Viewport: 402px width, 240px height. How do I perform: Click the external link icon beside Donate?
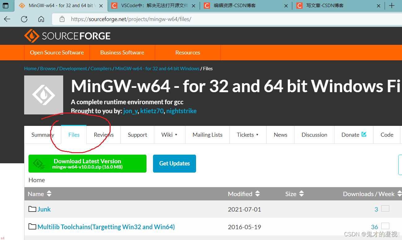tap(364, 134)
